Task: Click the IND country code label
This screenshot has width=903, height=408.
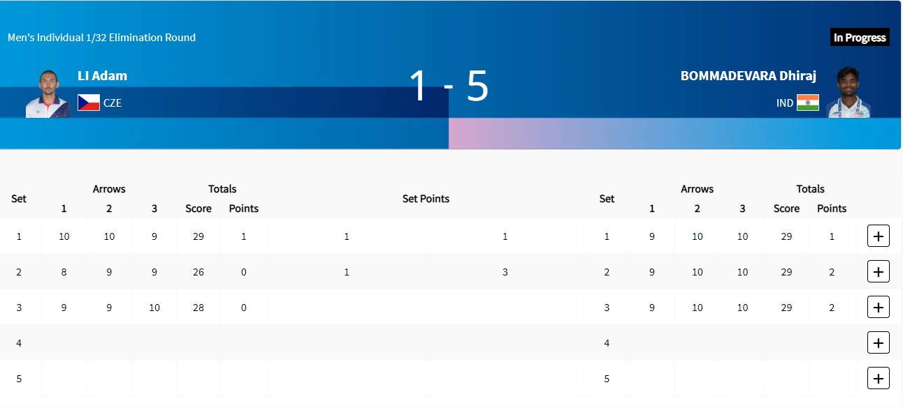Action: 785,103
